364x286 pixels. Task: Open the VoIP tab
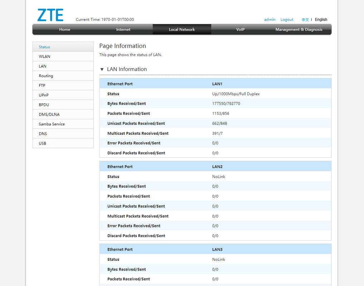tap(240, 29)
